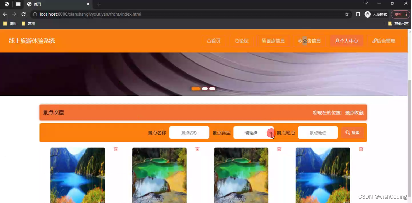Click the person icon on 个人中心
Screen dimensions: 412x203
tap(337, 41)
